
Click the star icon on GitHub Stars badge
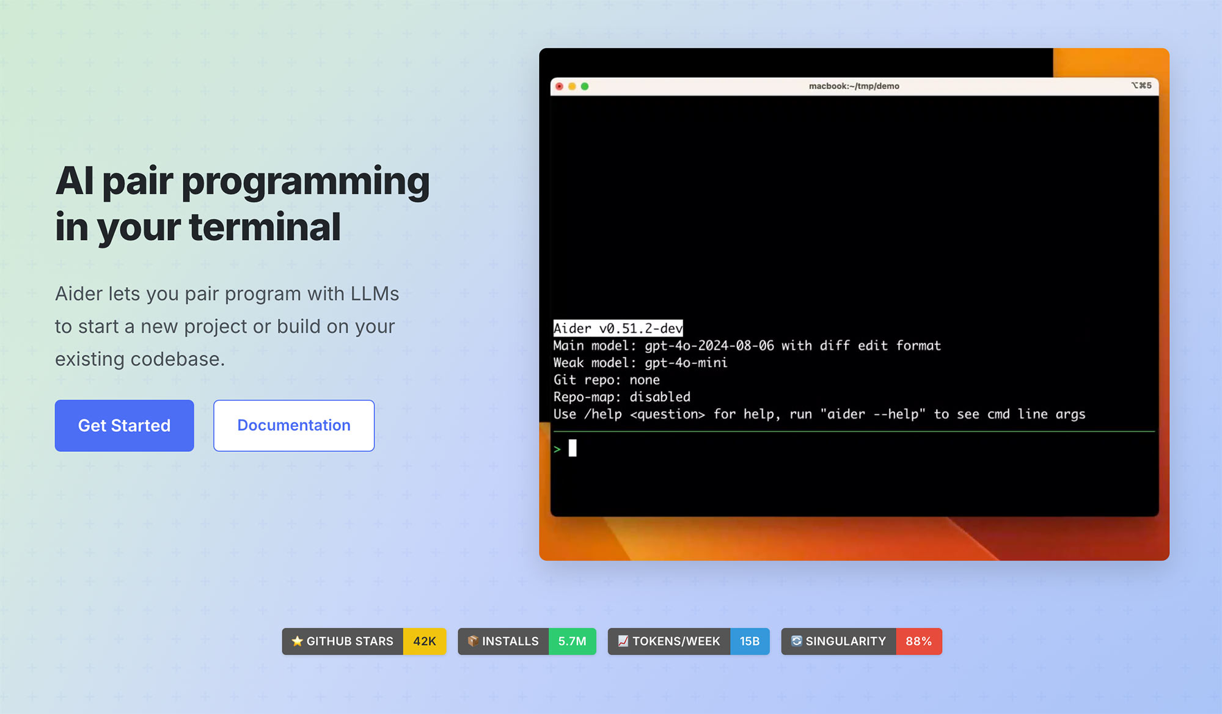coord(298,641)
